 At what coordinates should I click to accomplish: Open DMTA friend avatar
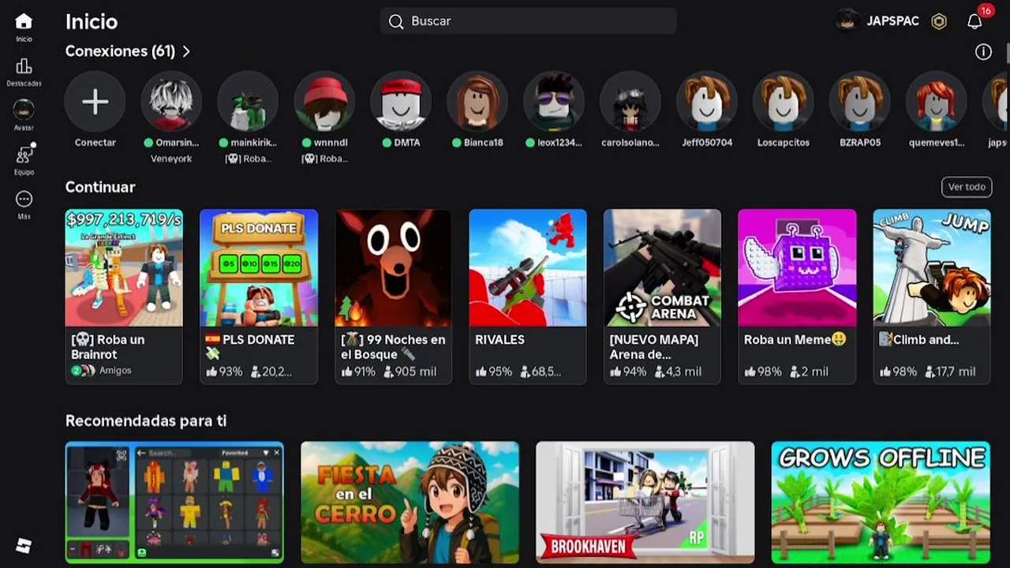(x=401, y=102)
